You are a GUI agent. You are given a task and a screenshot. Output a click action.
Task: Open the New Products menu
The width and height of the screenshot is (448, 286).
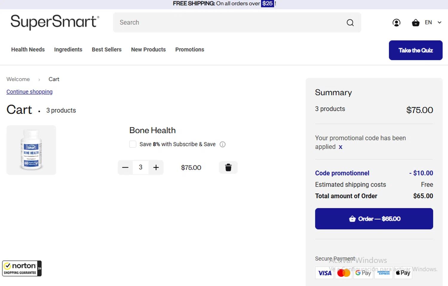tap(148, 50)
